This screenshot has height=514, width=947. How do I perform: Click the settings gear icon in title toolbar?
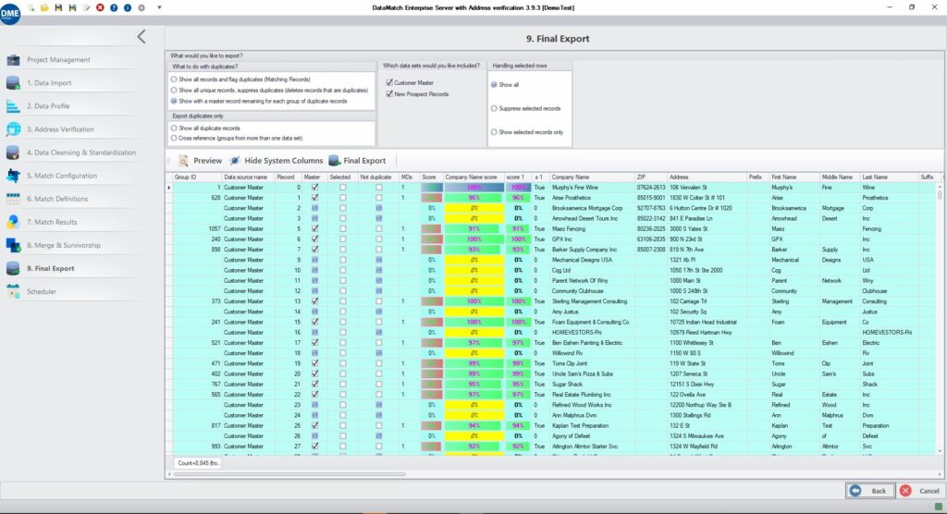[x=141, y=7]
